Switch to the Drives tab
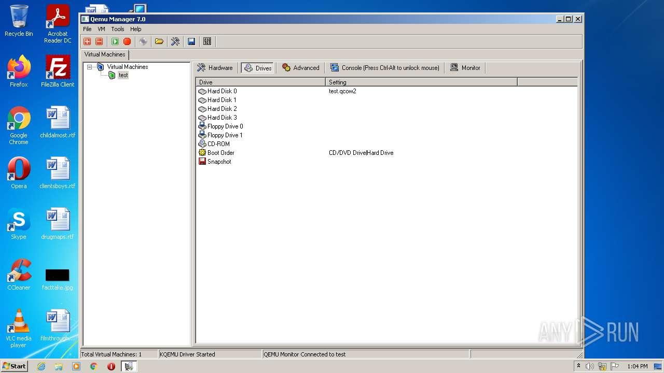 pos(258,68)
